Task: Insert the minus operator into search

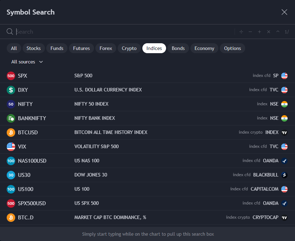Action: [250, 32]
